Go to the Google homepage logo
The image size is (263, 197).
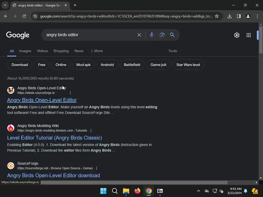(18, 35)
